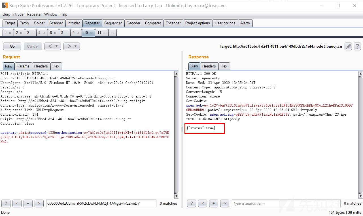Close Repeater tab 4
Viewport: 363px width, 216px height.
pyautogui.click(x=44, y=33)
